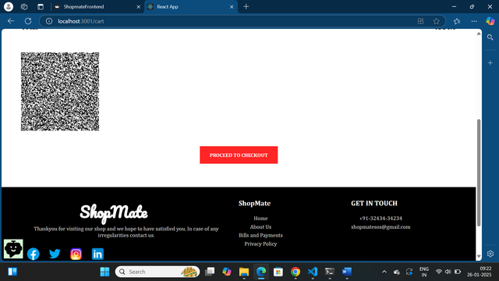
Task: Open a new browser tab
Action: click(246, 7)
